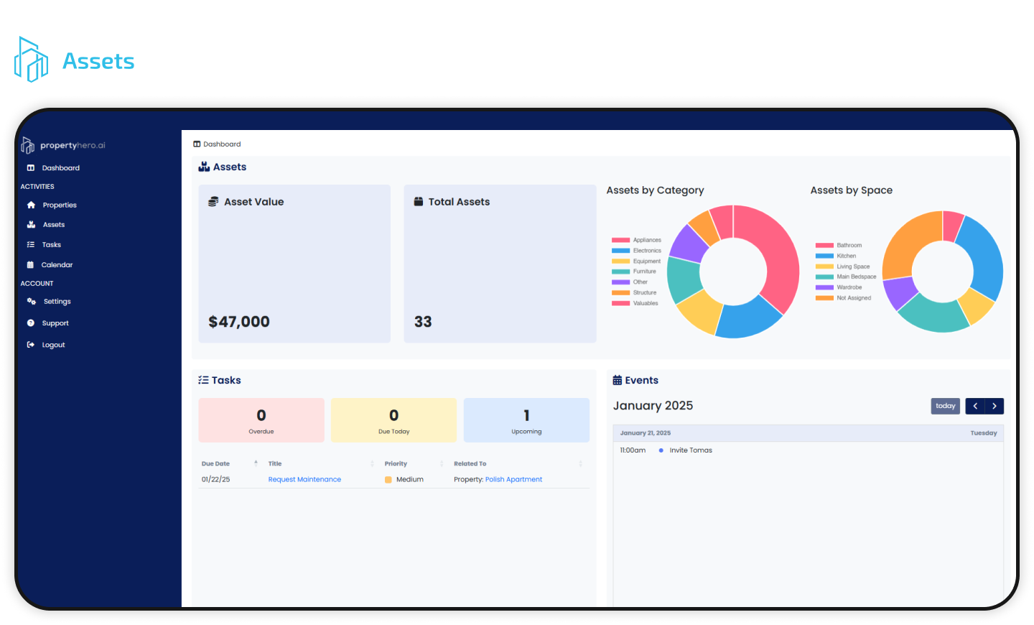Go to next month in Events calendar

(995, 406)
